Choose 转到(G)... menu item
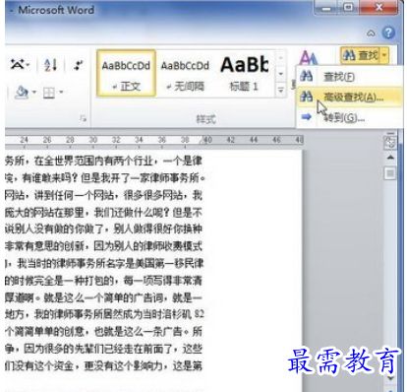 (349, 117)
